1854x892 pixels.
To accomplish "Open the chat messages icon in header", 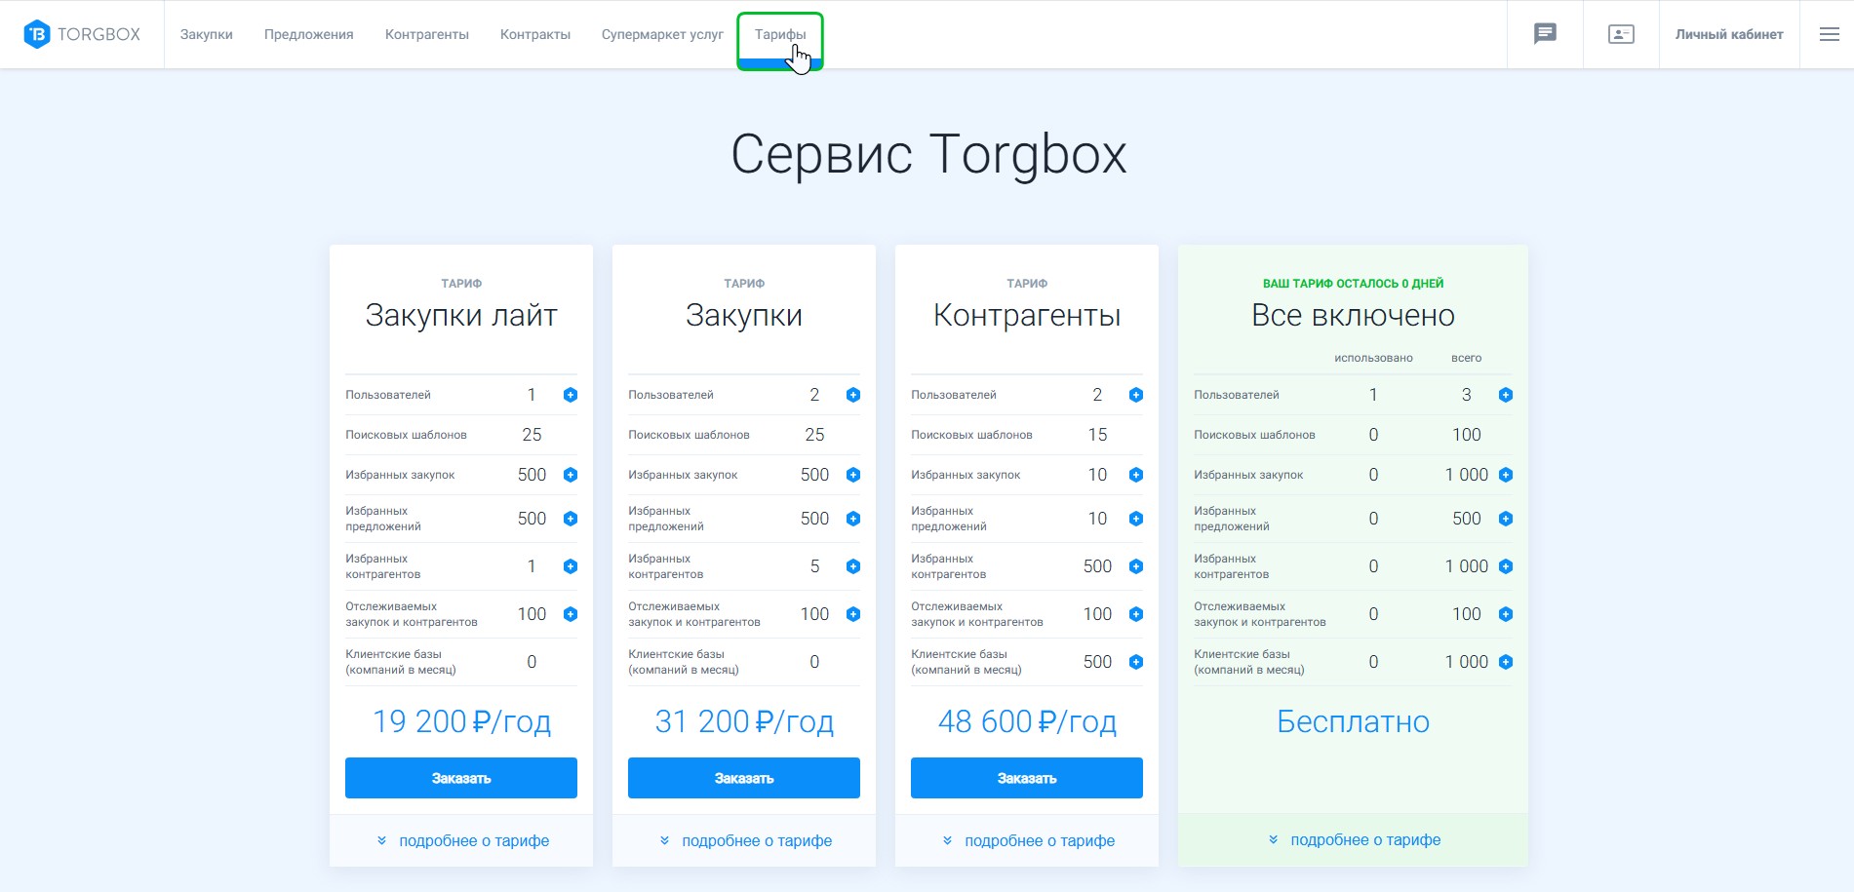I will (1545, 34).
